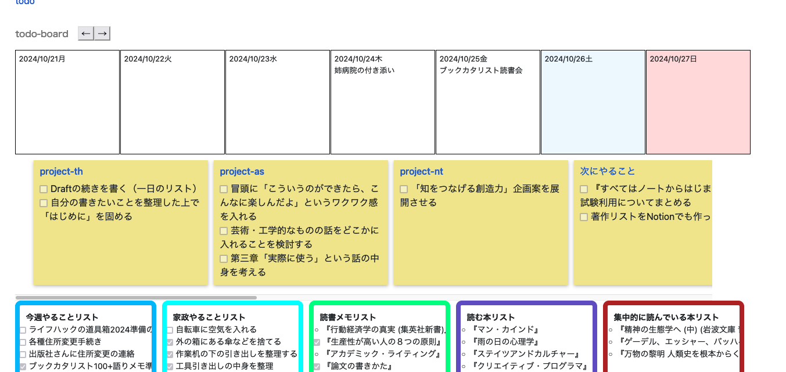Select the 2024/10/24木 calendar cell
This screenshot has width=786, height=372.
coord(383,102)
